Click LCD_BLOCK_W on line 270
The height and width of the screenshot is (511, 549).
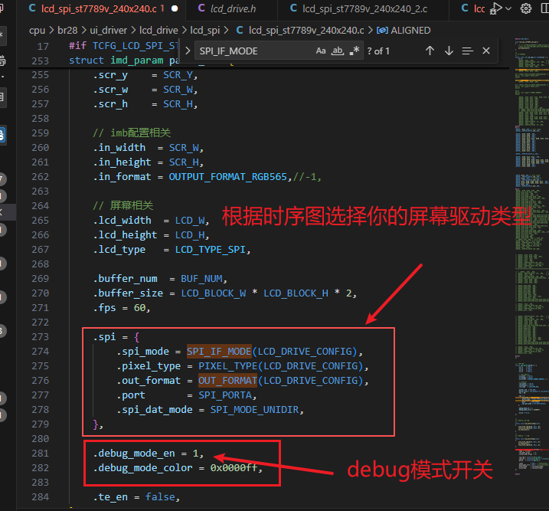point(213,293)
